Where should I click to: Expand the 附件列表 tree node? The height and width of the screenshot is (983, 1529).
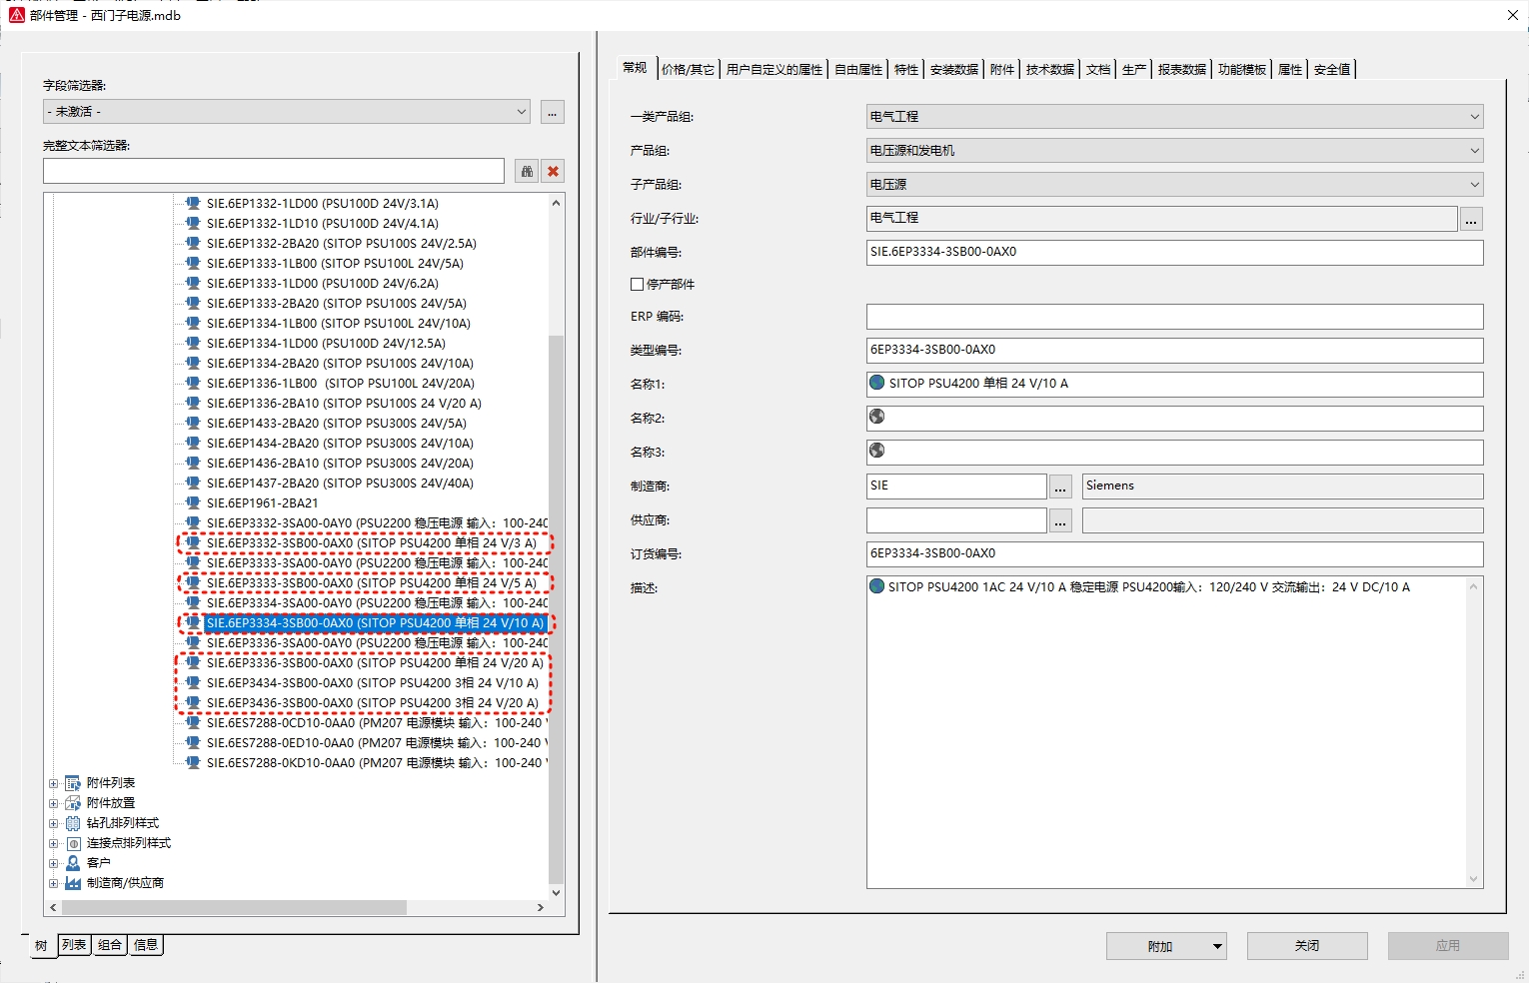coord(54,783)
